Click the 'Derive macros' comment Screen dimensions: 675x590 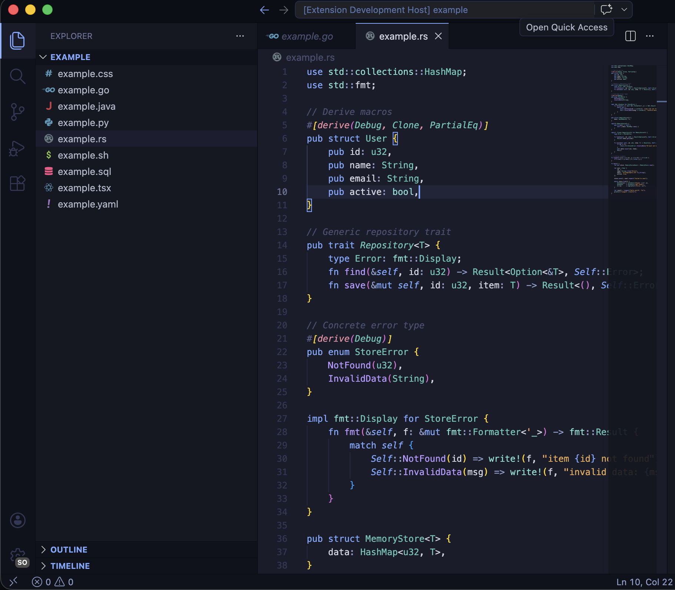click(x=349, y=112)
